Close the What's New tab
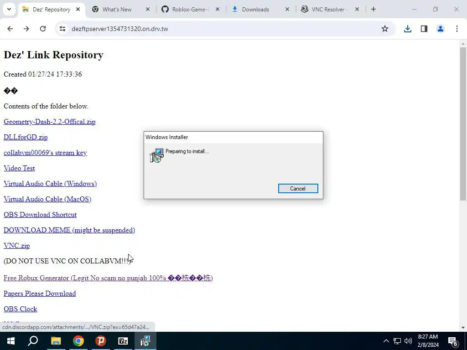 pos(148,9)
